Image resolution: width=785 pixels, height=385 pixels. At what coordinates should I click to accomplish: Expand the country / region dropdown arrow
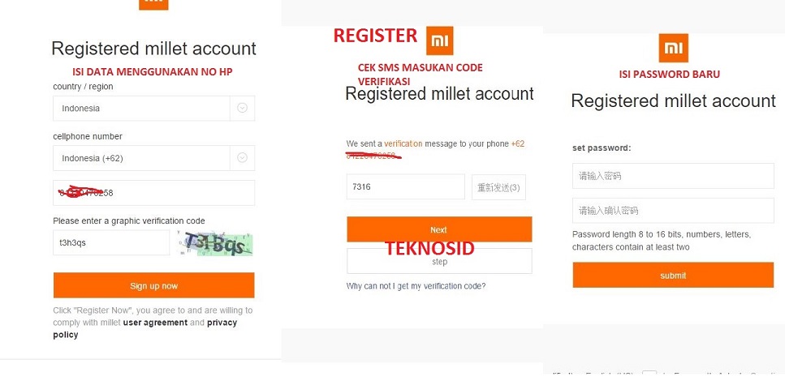[x=242, y=108]
